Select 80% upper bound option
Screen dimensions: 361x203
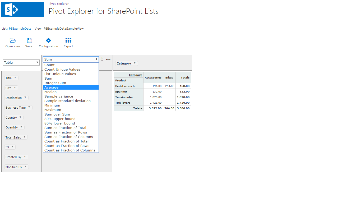pos(71,119)
